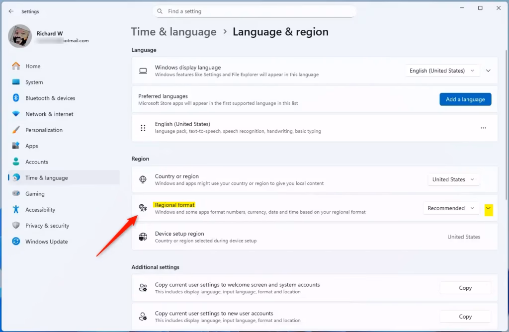509x332 pixels.
Task: Click the welcome screen user settings icon
Action: [143, 288]
